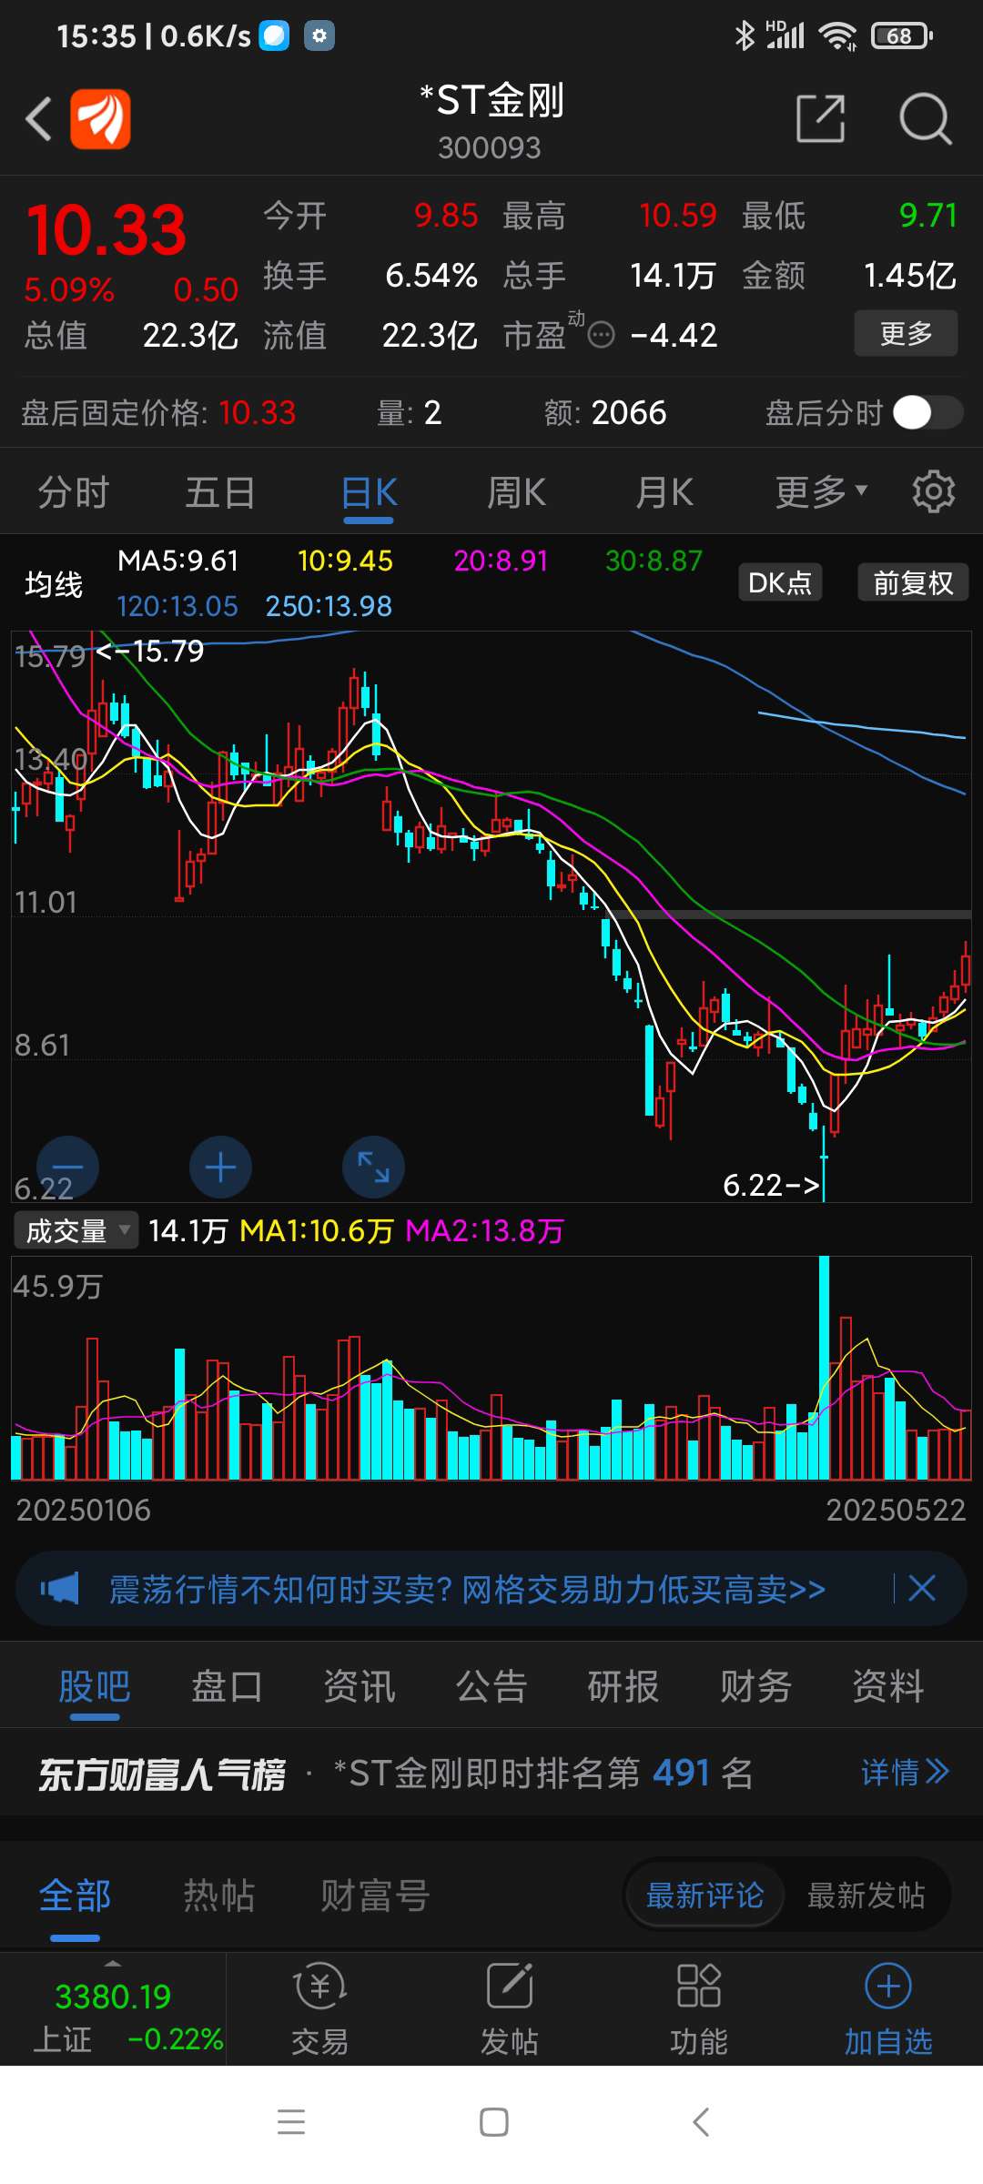Open the 研报 tab
983x2184 pixels.
623,1686
